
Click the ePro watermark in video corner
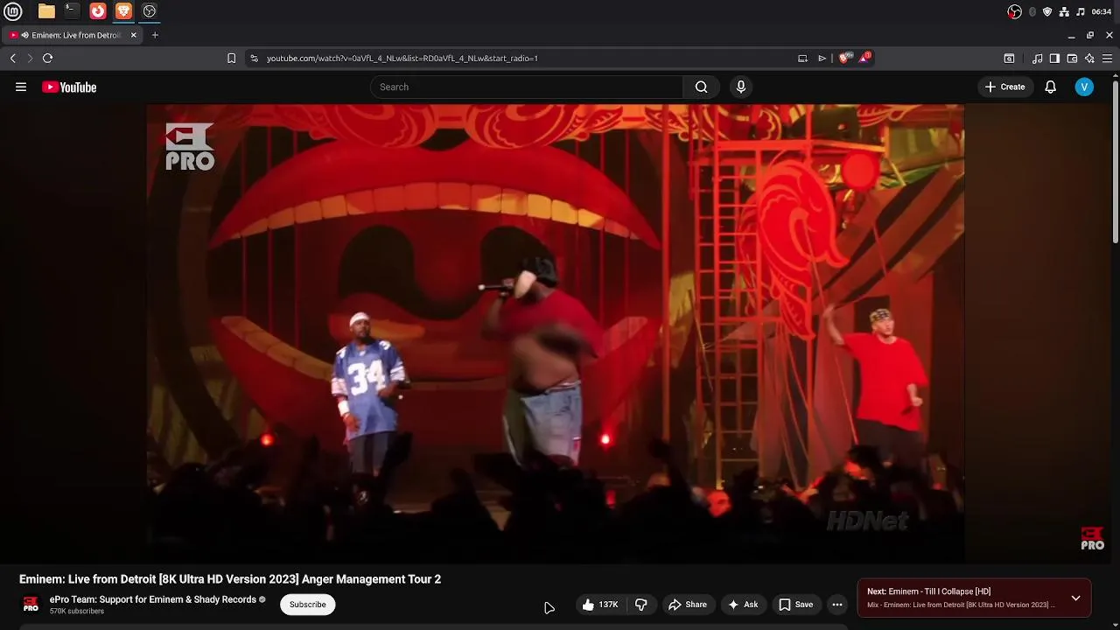pos(1092,539)
